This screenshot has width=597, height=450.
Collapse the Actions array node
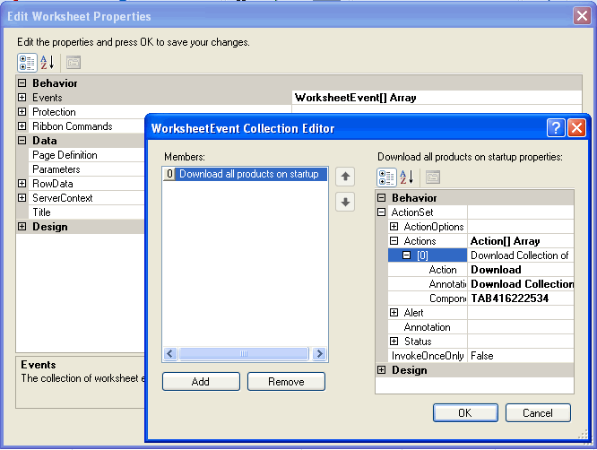394,240
